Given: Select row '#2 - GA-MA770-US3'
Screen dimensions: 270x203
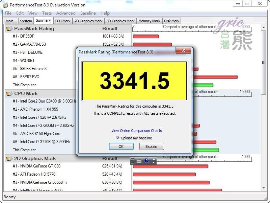Looking at the screenshot, I should 29,44.
